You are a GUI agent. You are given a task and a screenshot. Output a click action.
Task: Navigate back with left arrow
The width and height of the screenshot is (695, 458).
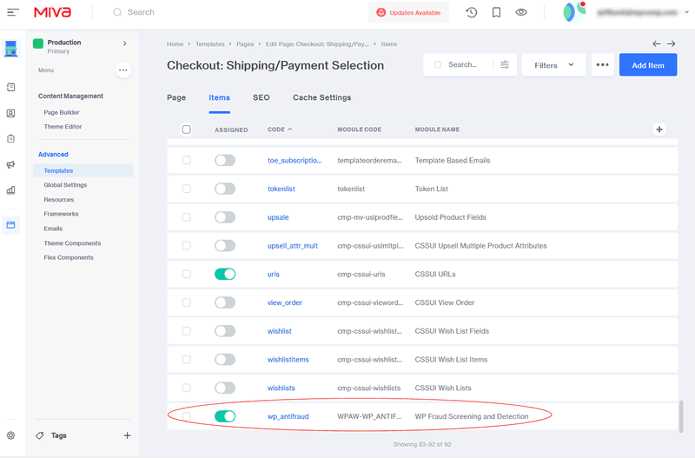(x=657, y=44)
